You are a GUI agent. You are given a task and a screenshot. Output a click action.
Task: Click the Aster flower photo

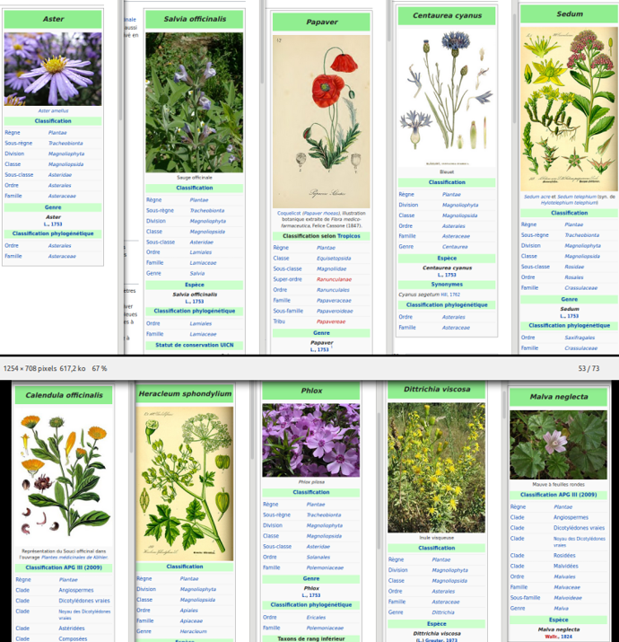pyautogui.click(x=53, y=68)
